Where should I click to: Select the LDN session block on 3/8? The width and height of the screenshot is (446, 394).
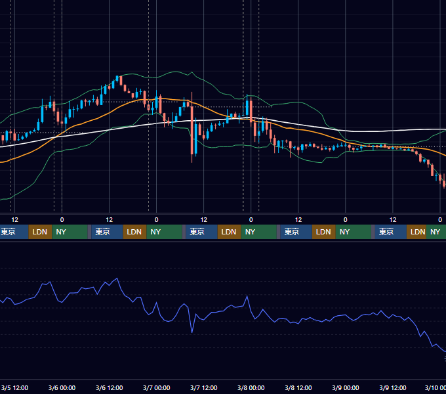coord(323,232)
